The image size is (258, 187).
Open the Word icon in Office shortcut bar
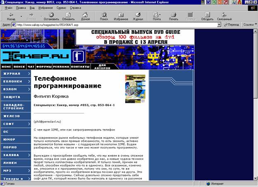click(208, 2)
